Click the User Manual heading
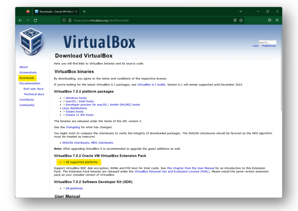 tap(67, 196)
